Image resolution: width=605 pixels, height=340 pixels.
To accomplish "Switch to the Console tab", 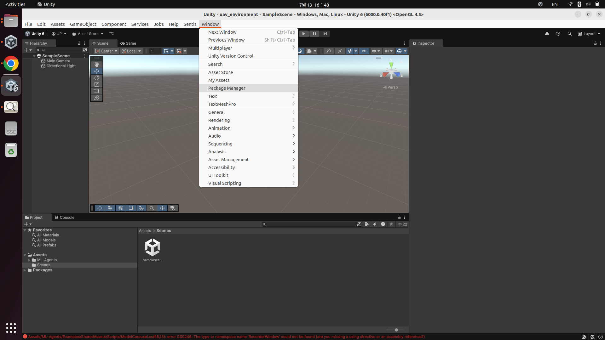I will (65, 217).
